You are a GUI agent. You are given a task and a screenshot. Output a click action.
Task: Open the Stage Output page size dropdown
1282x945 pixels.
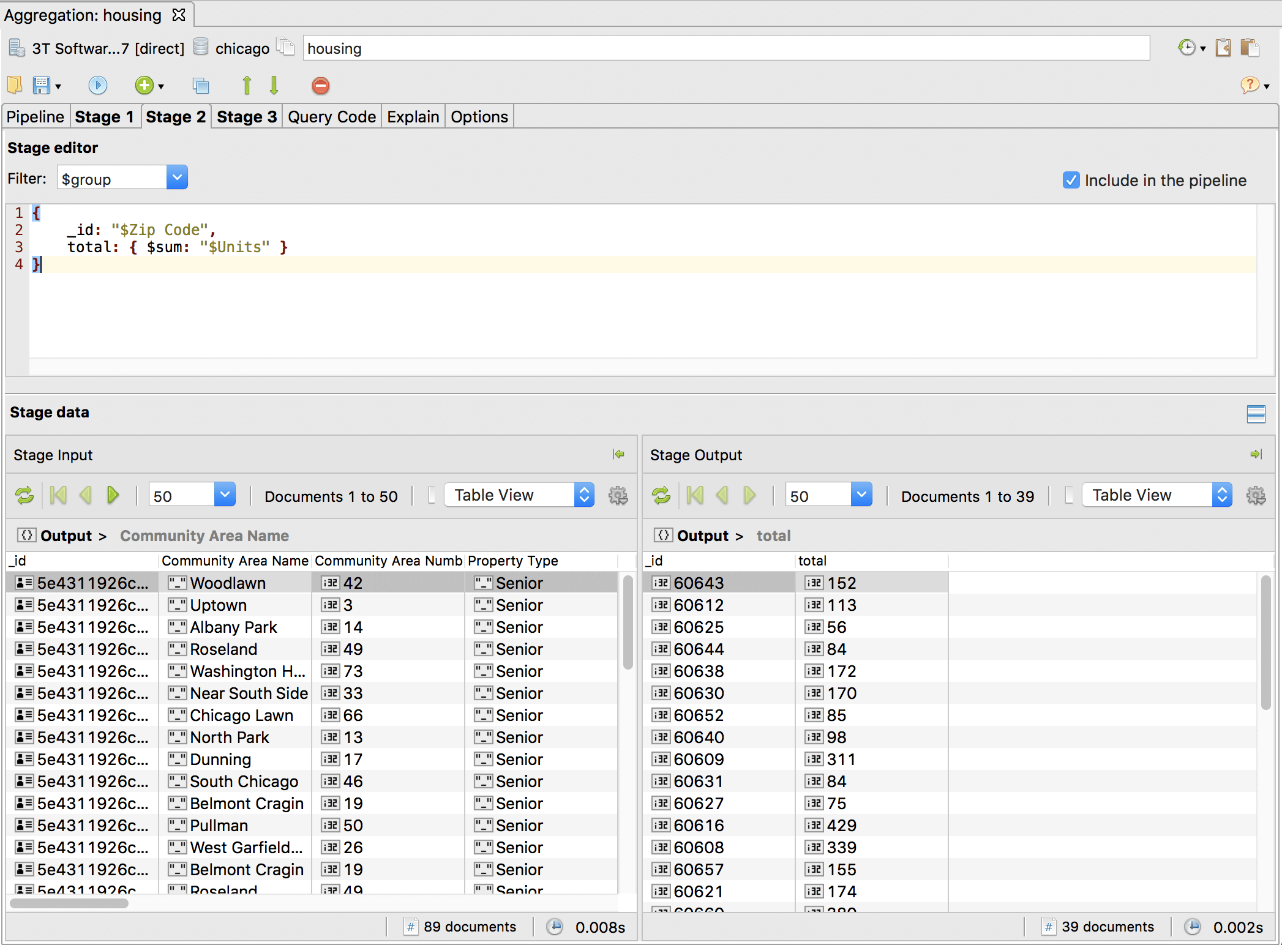862,494
